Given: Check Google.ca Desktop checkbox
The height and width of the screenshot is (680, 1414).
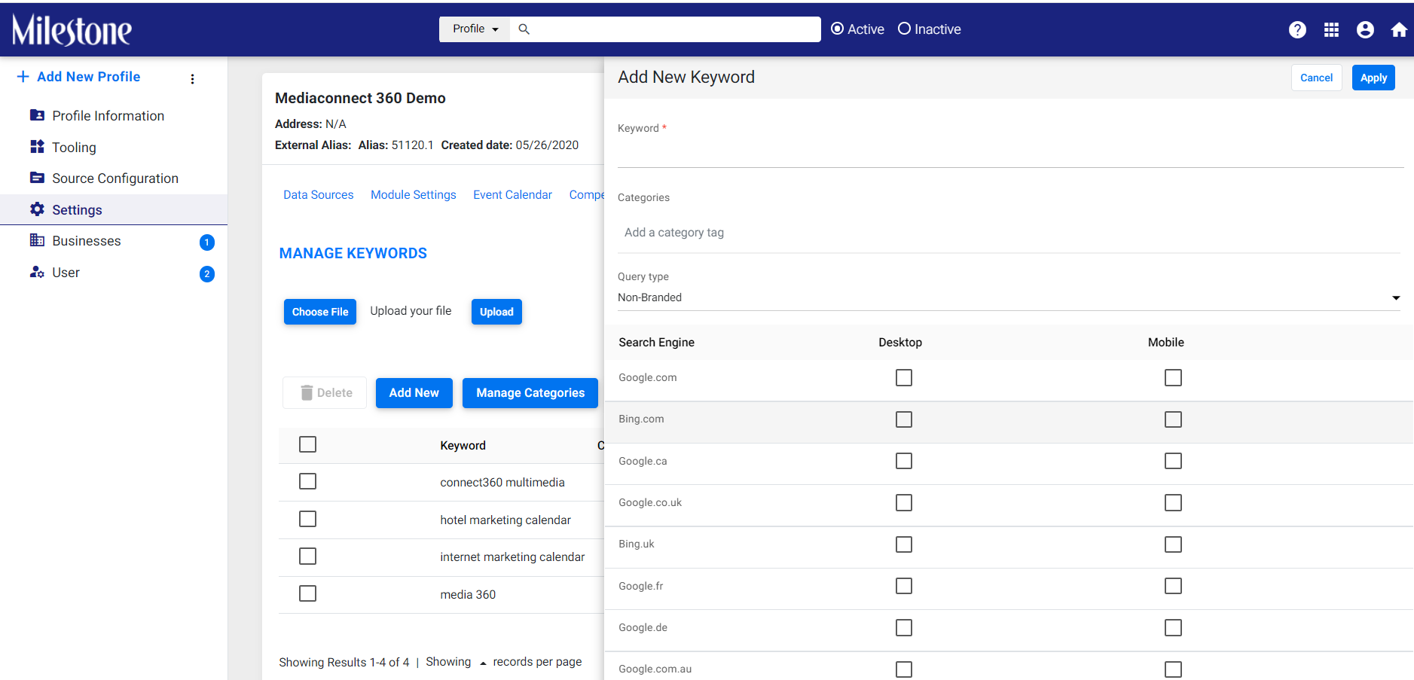Looking at the screenshot, I should pos(904,461).
